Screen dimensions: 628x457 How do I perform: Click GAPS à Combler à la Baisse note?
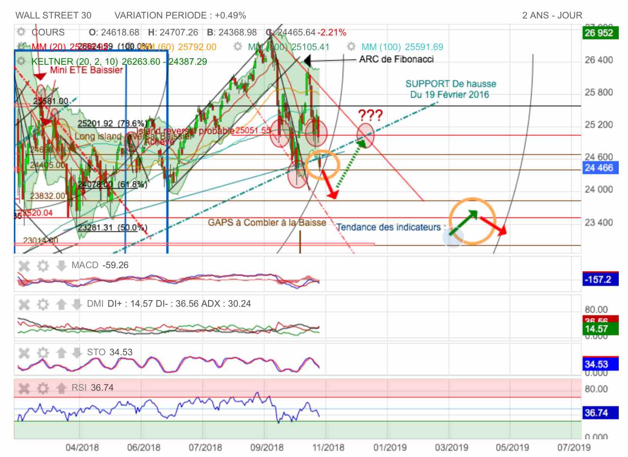click(267, 223)
